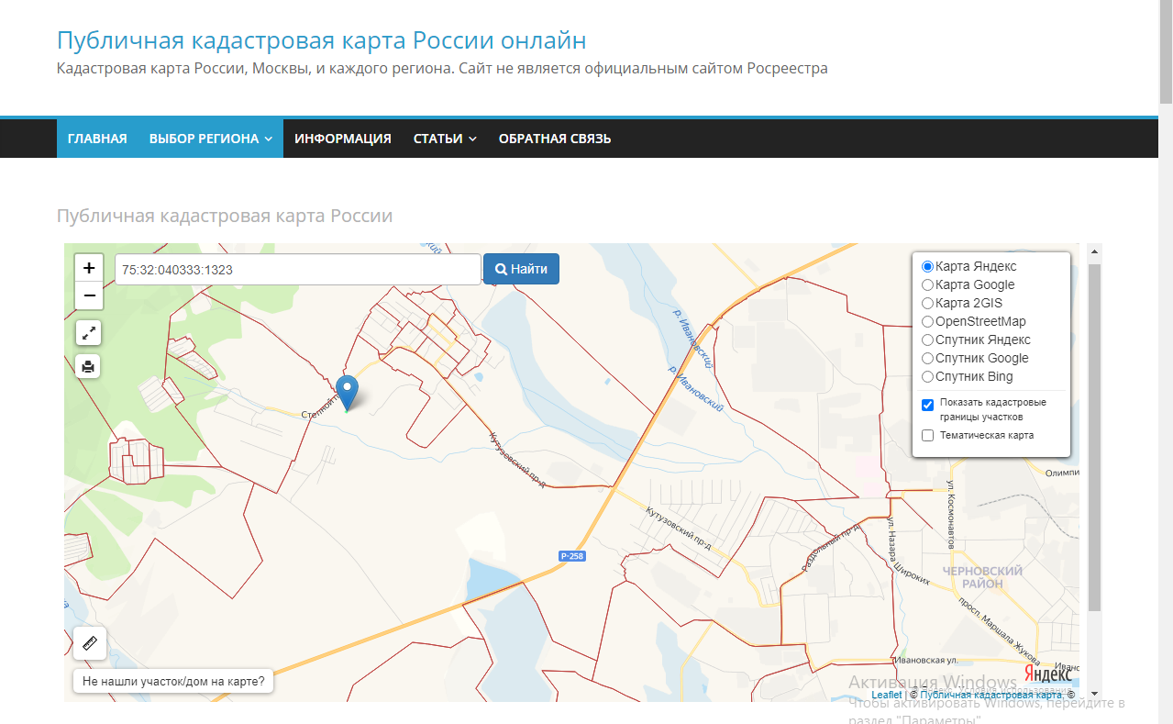Image resolution: width=1173 pixels, height=724 pixels.
Task: Print the map using printer icon
Action: (88, 366)
